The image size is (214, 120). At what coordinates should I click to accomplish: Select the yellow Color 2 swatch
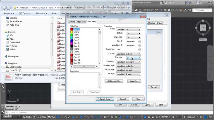(72, 32)
